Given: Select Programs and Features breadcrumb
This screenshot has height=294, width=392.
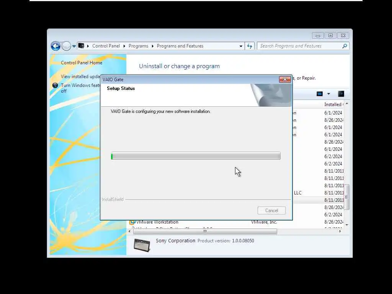Looking at the screenshot, I should pyautogui.click(x=180, y=46).
